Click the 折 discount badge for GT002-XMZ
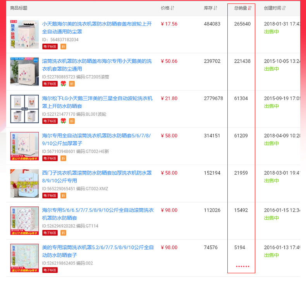This screenshot has width=306, height=281. tap(63, 196)
